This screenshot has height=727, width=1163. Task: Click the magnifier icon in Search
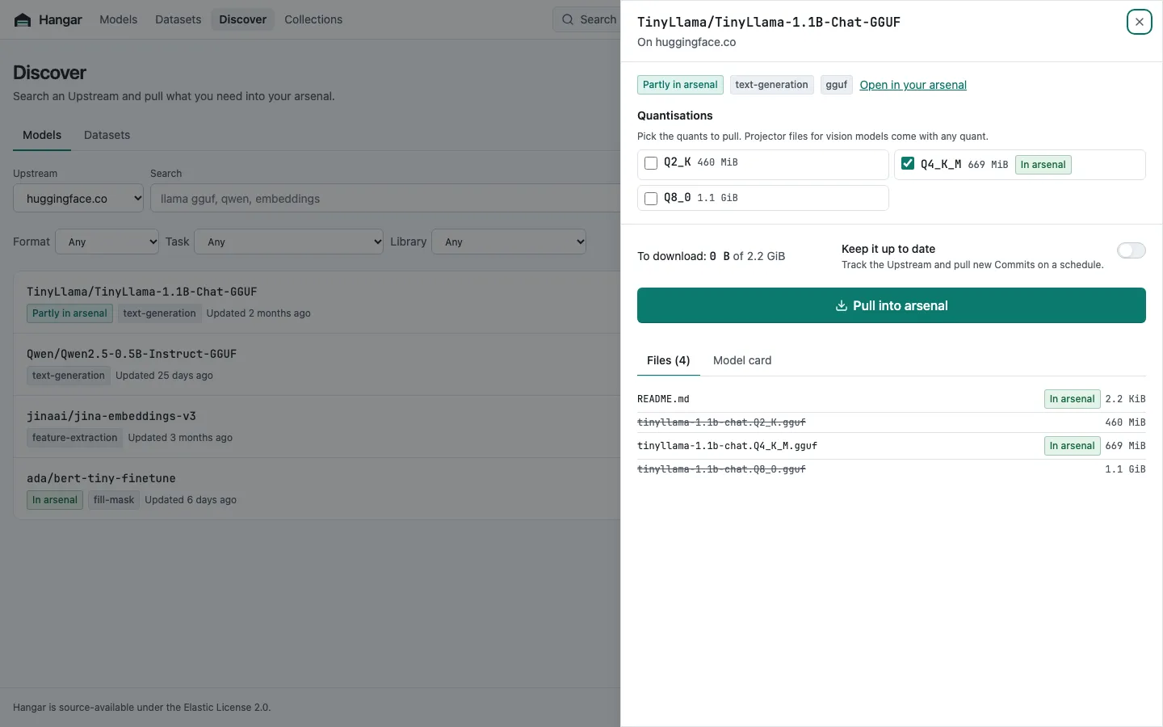(569, 19)
